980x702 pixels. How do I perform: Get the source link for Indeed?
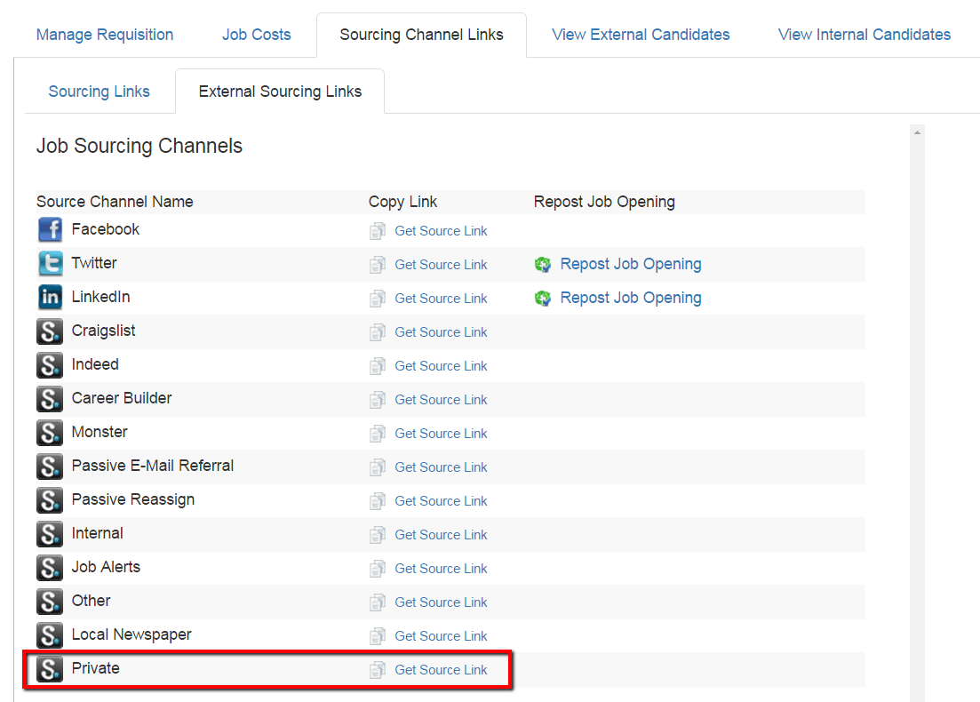point(441,366)
